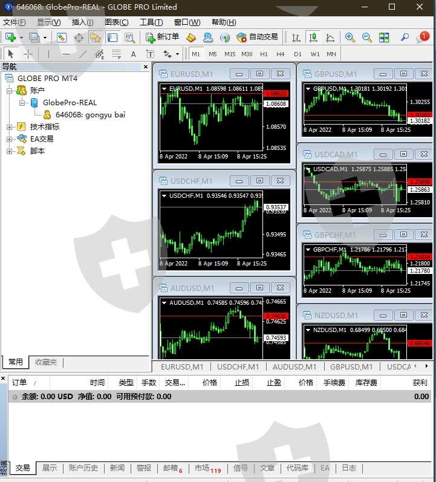Open Data Window crosshair-target icon
The width and height of the screenshot is (436, 482).
pos(79,37)
